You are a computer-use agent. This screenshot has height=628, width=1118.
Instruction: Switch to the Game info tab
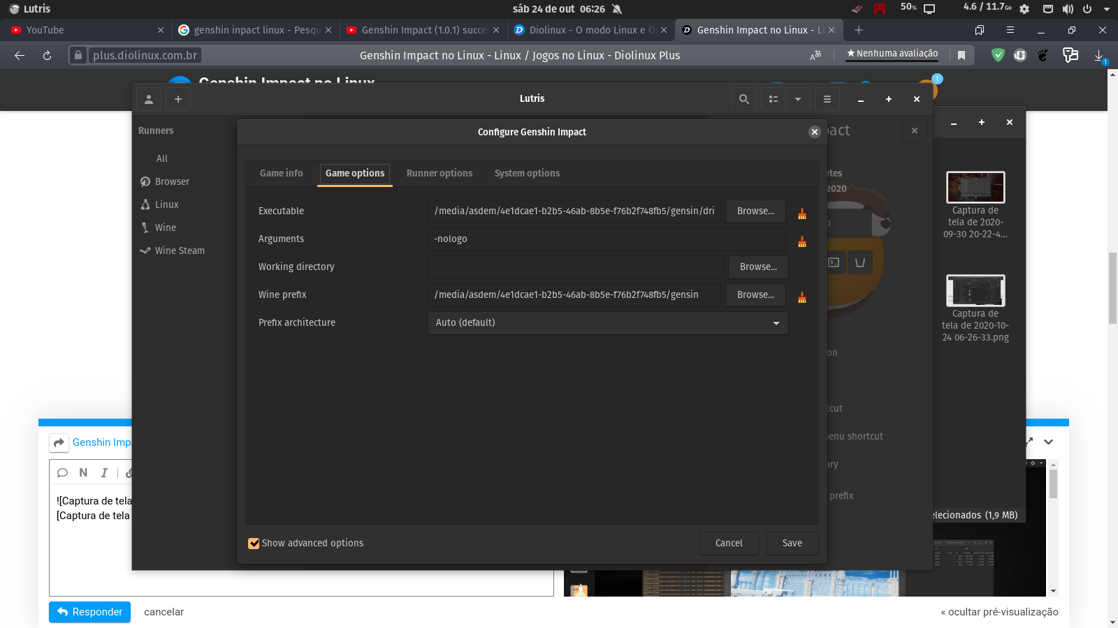pyautogui.click(x=282, y=173)
